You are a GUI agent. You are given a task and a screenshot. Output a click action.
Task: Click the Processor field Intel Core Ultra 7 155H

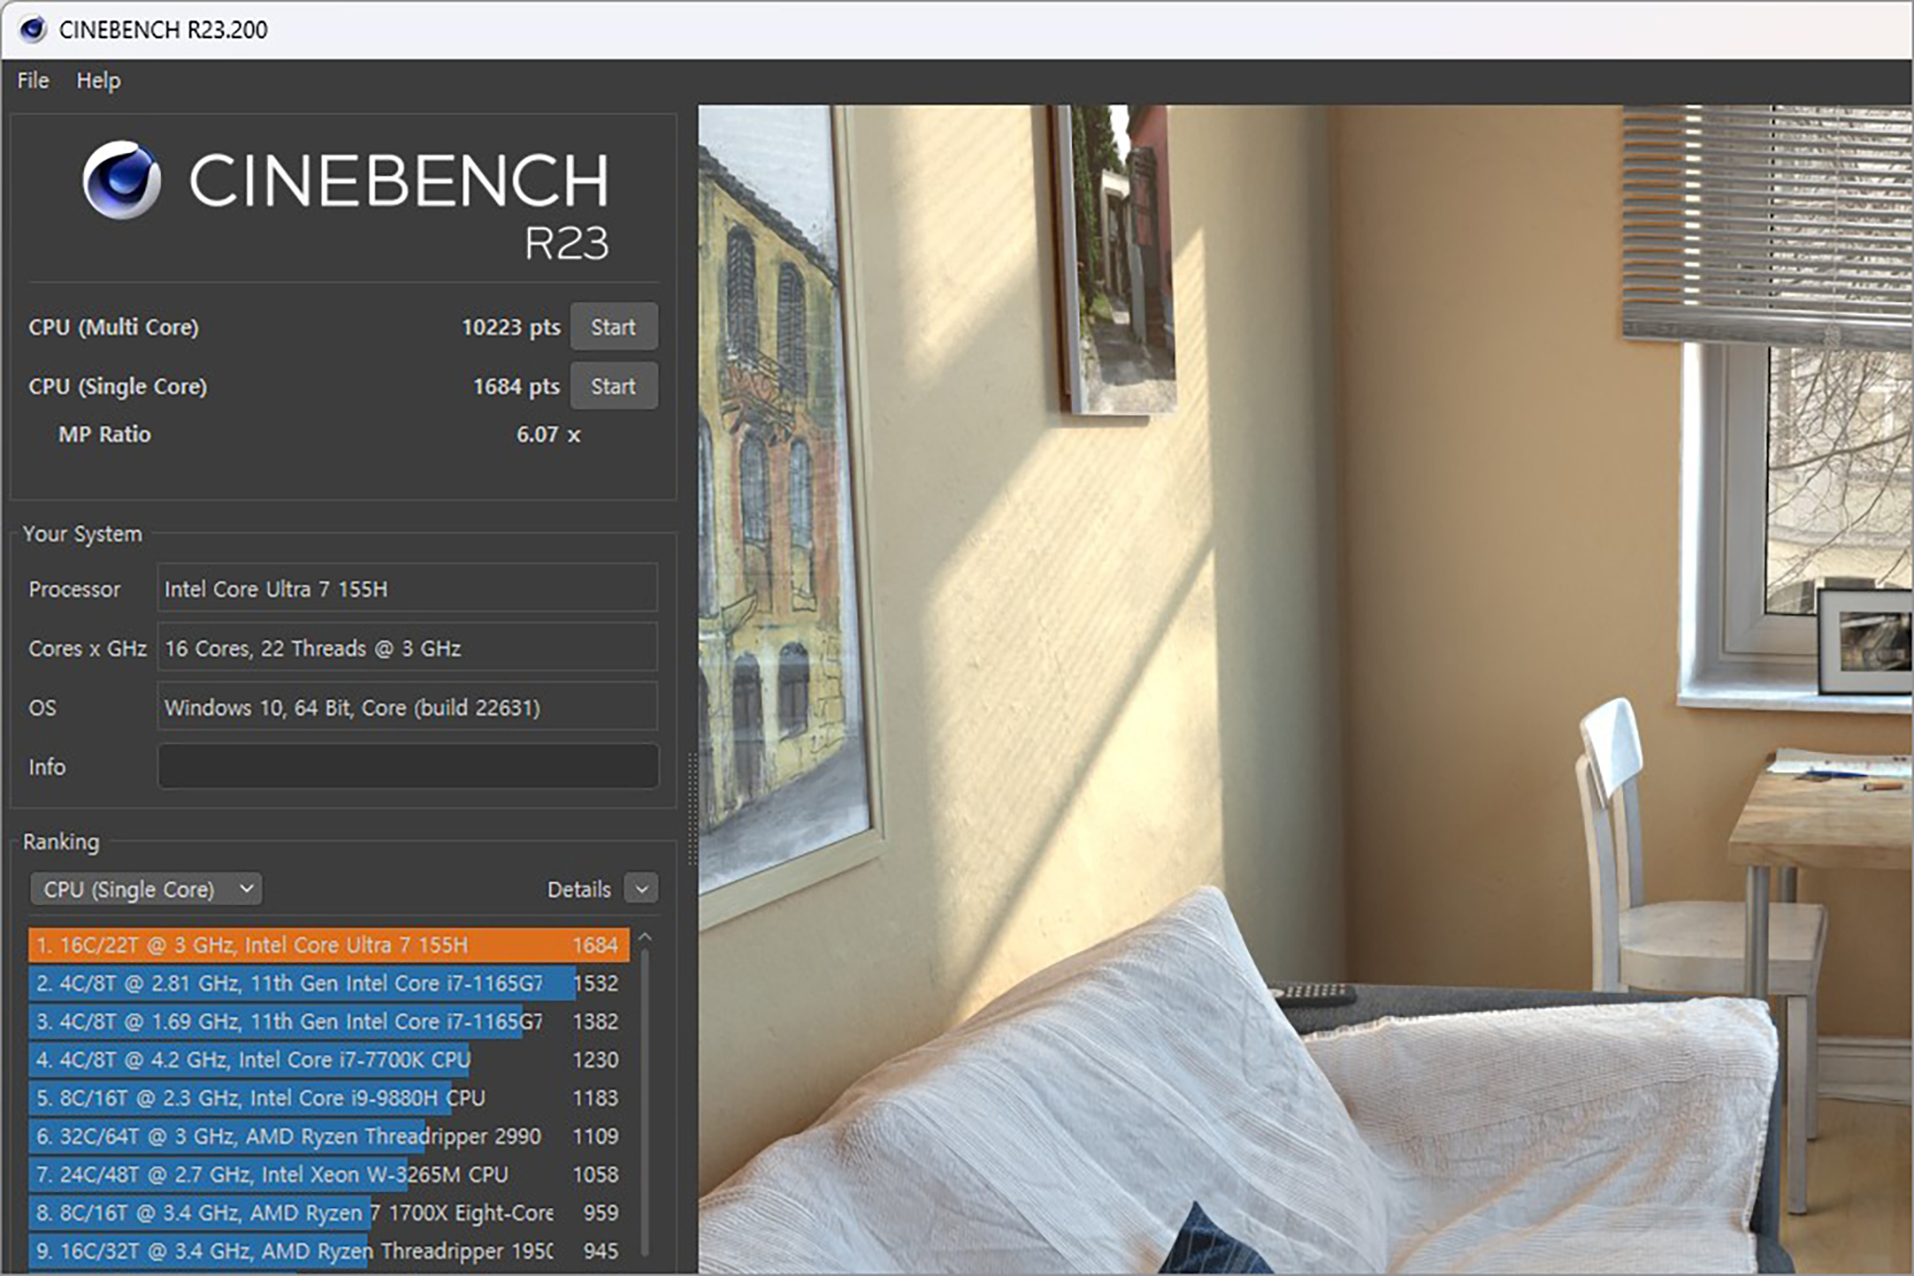[x=408, y=589]
